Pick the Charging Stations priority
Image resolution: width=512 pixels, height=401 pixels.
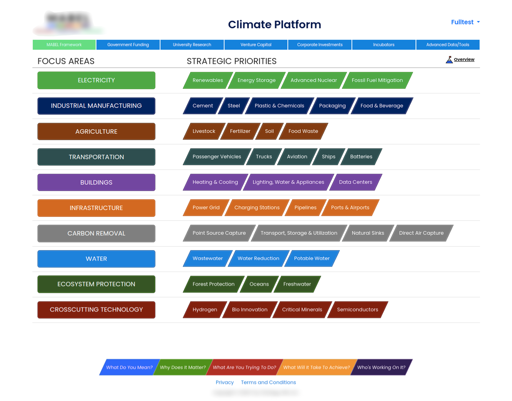click(257, 208)
